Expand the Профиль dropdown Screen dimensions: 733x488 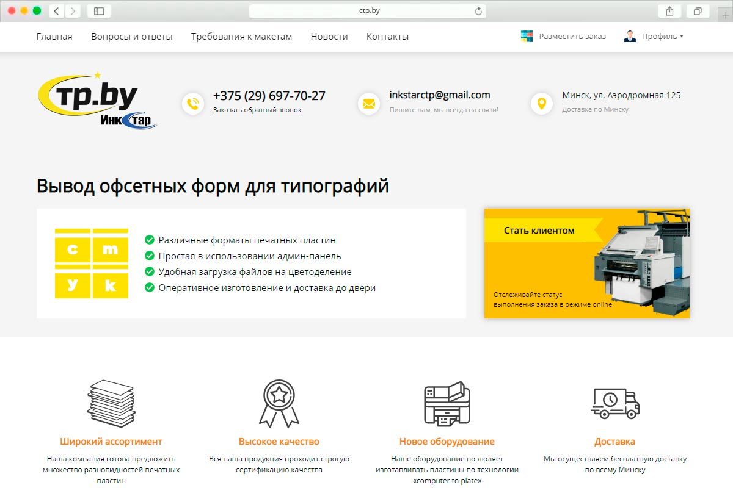[x=660, y=36]
